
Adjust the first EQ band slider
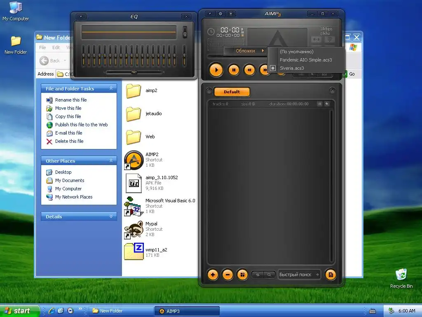83,56
